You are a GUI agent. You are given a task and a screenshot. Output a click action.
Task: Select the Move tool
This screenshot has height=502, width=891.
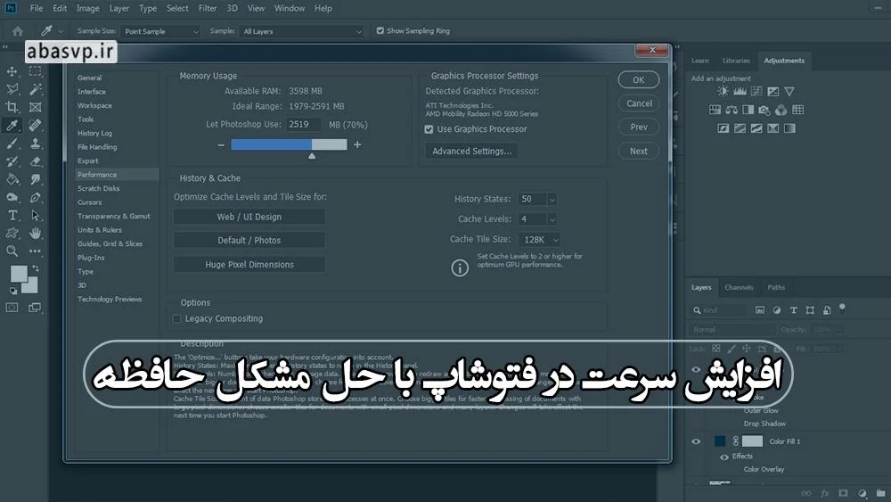coord(12,71)
